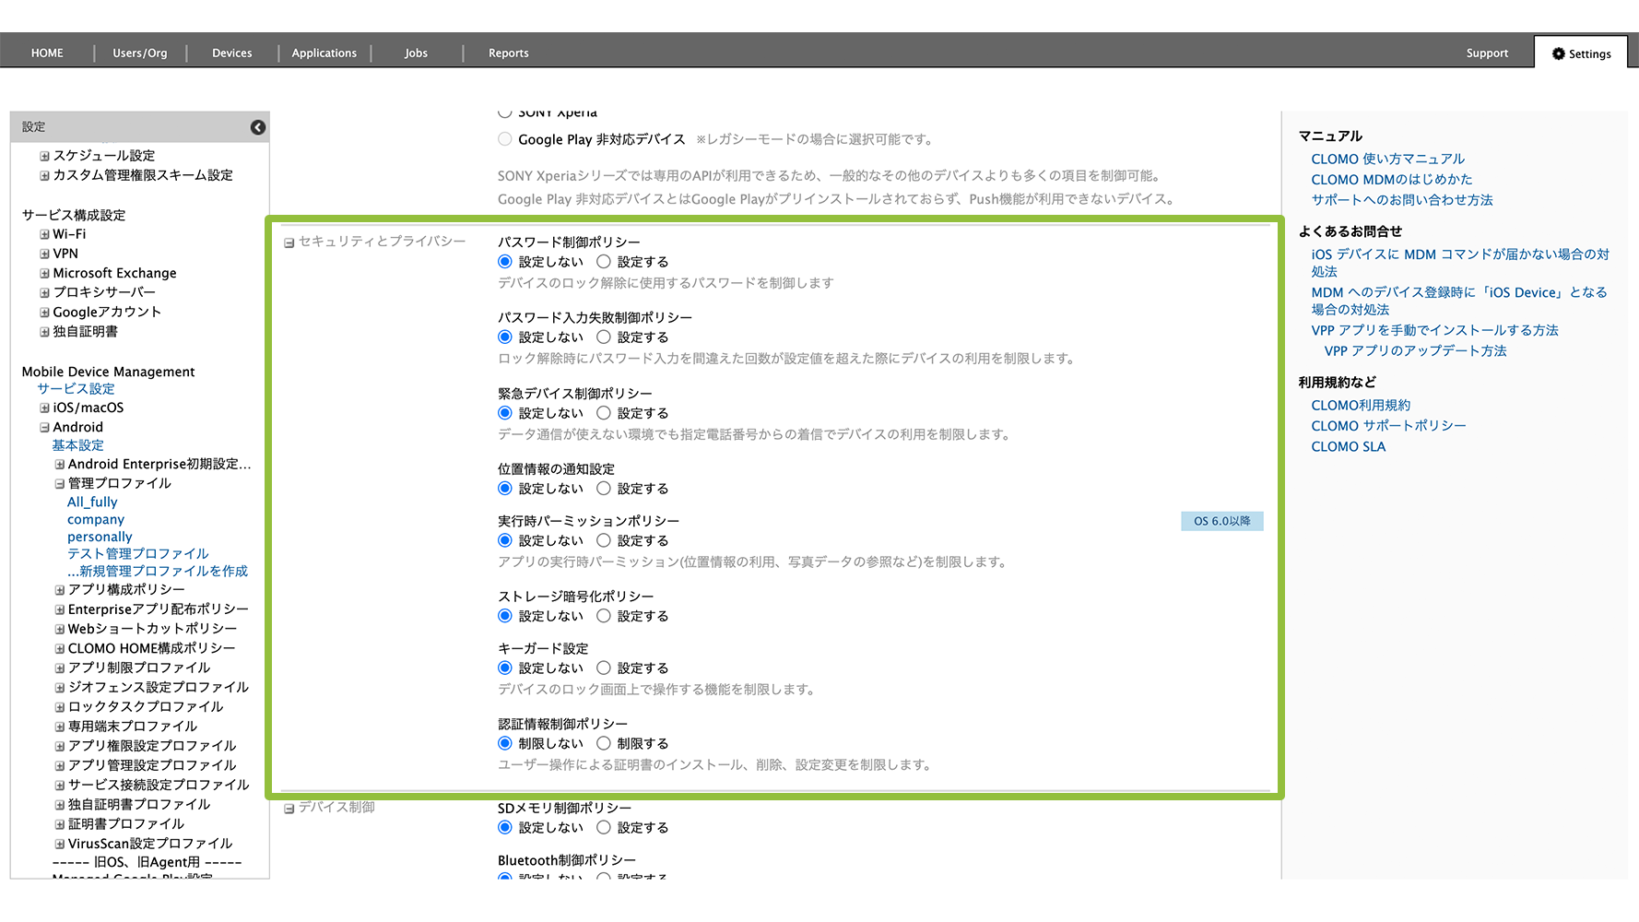Expand アプリ構成ポリシー tree item
The image size is (1639, 922).
[59, 590]
